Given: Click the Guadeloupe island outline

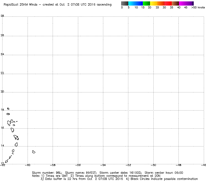Looking at the screenshot, I should tap(11, 122).
